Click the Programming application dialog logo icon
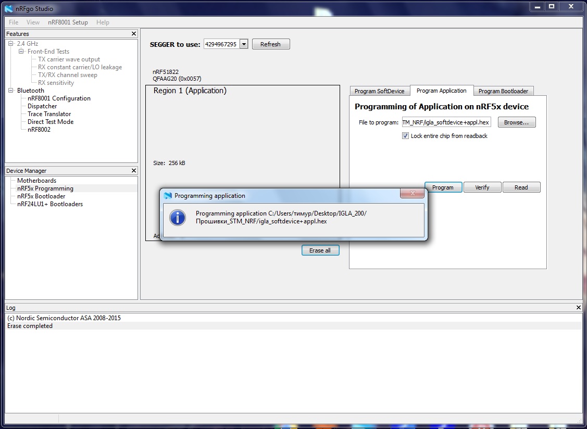Image resolution: width=587 pixels, height=429 pixels. 168,195
